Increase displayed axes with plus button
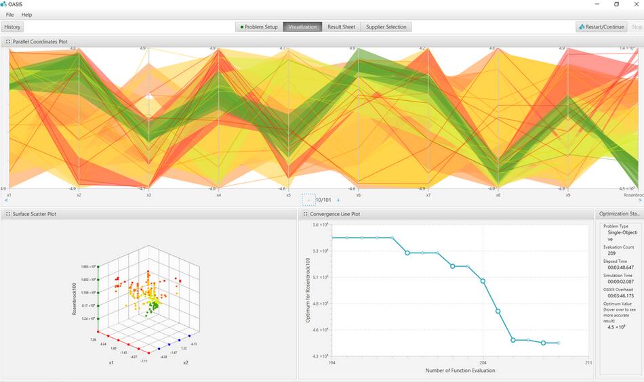The width and height of the screenshot is (644, 382). [338, 200]
